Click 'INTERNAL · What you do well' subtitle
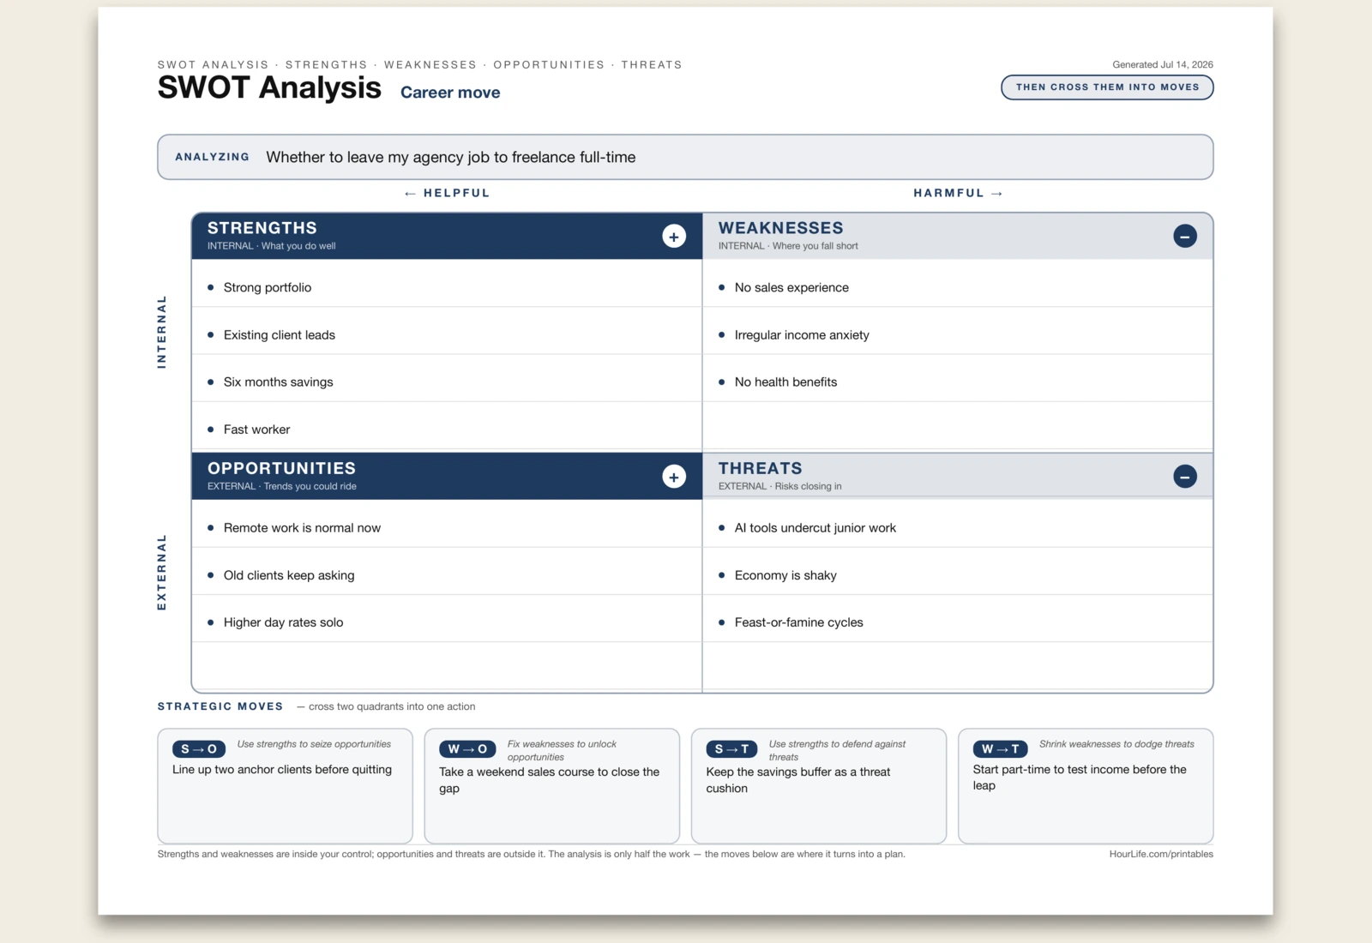 pyautogui.click(x=271, y=246)
